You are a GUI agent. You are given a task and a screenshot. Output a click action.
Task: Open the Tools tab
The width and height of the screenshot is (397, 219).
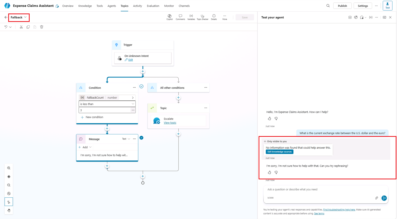coord(100,6)
